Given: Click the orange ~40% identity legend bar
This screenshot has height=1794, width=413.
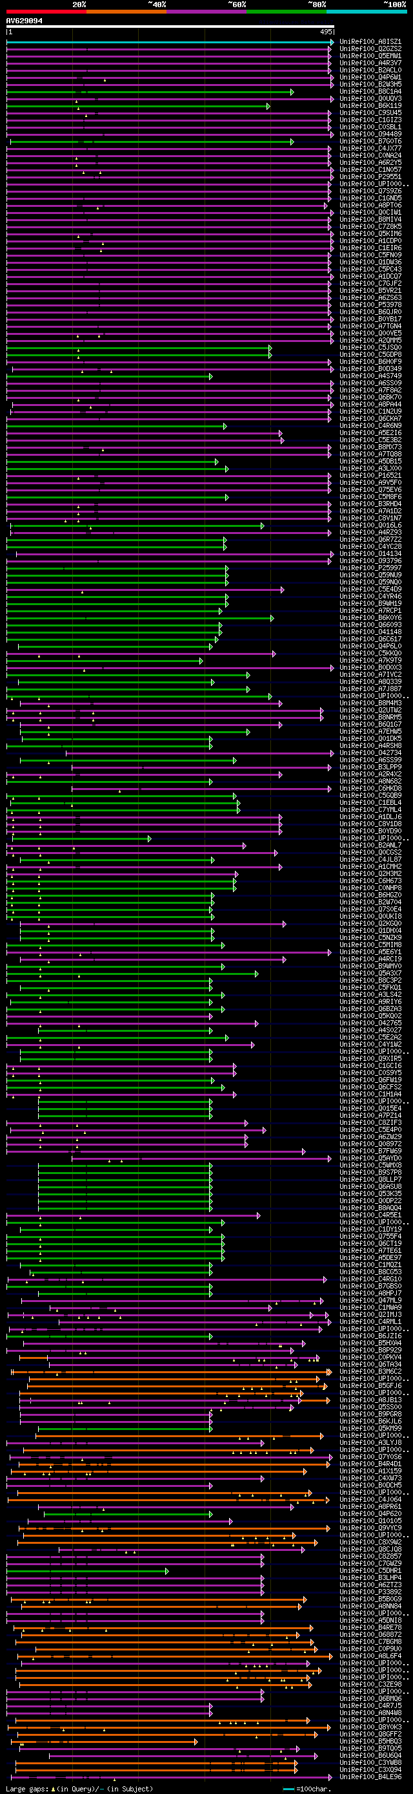Looking at the screenshot, I should (x=126, y=12).
